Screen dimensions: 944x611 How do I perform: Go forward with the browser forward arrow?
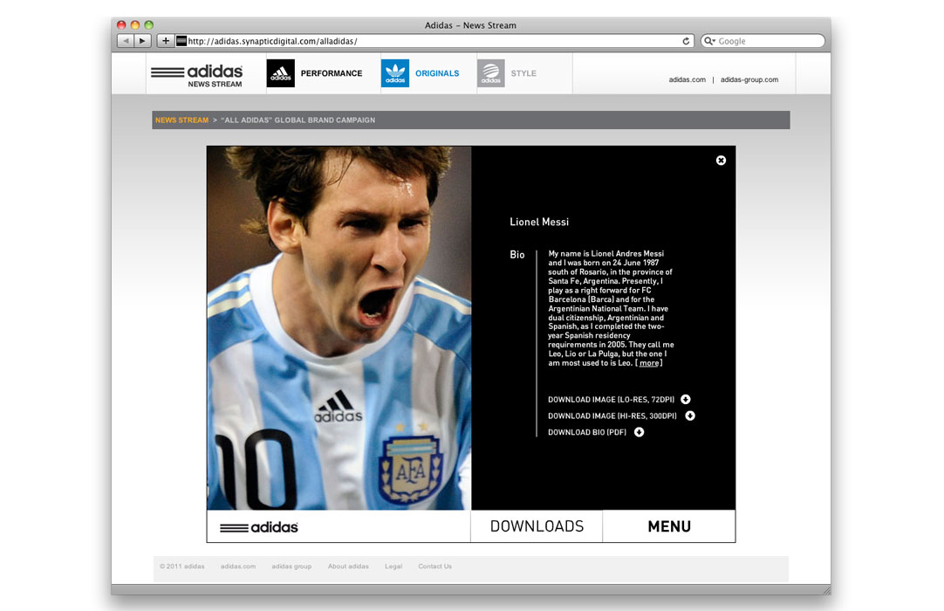[142, 41]
